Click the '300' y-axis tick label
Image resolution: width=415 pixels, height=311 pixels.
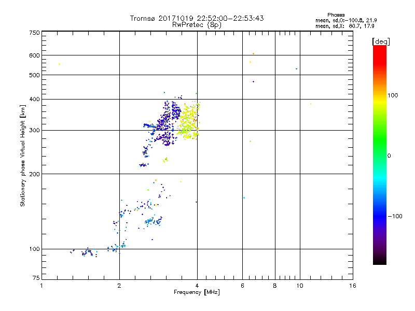coord(34,131)
